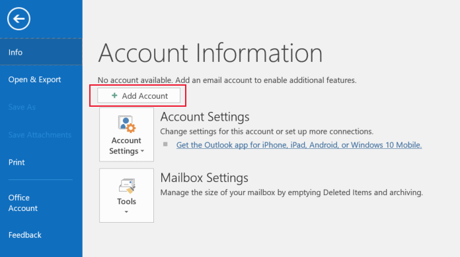
Task: Expand the Tools dropdown arrow
Action: [126, 212]
